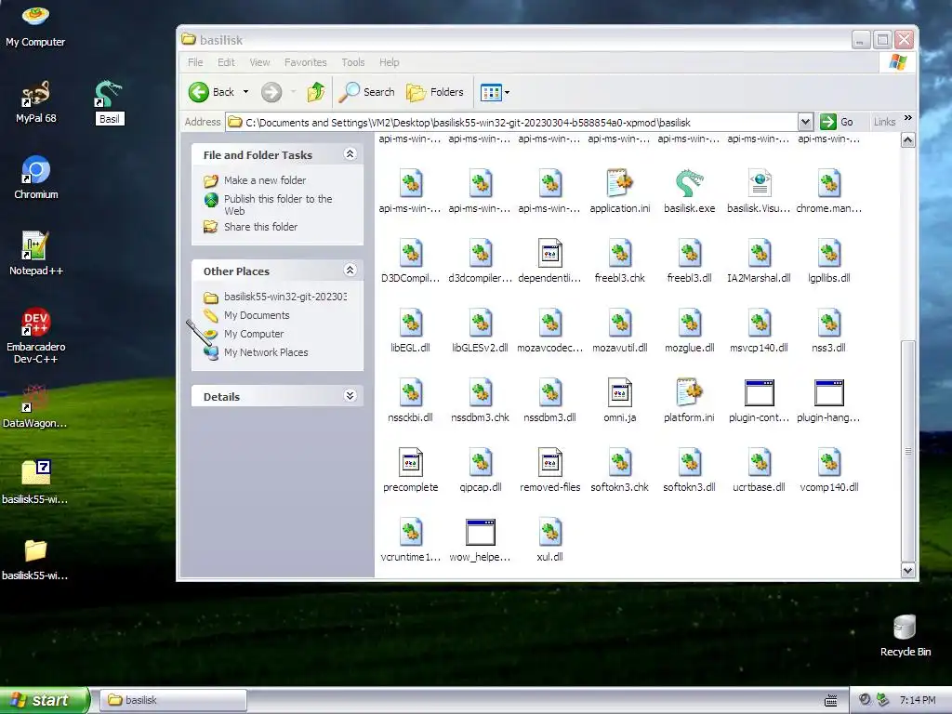Click the address bar path field
Image resolution: width=952 pixels, height=714 pixels.
[512, 122]
